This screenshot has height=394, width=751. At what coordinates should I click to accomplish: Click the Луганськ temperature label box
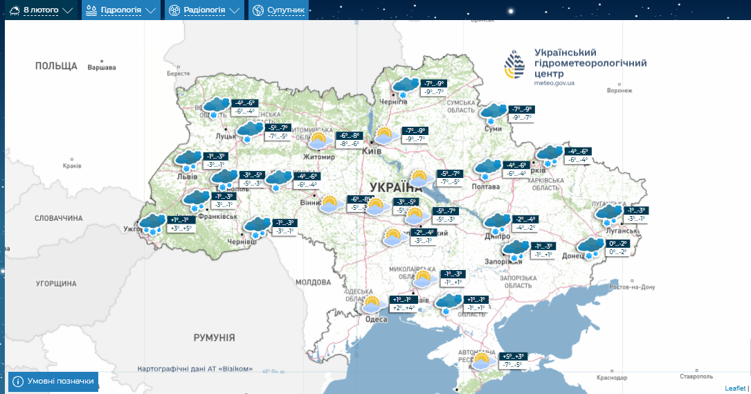point(635,215)
